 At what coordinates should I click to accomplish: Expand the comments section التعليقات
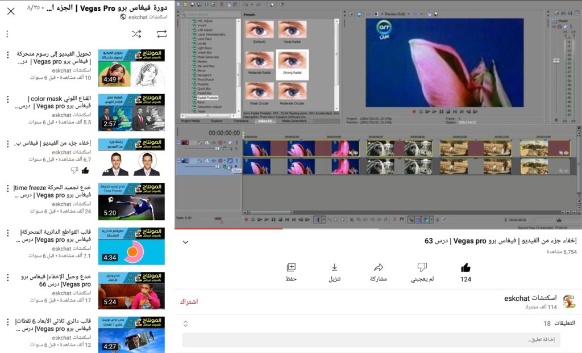185,323
